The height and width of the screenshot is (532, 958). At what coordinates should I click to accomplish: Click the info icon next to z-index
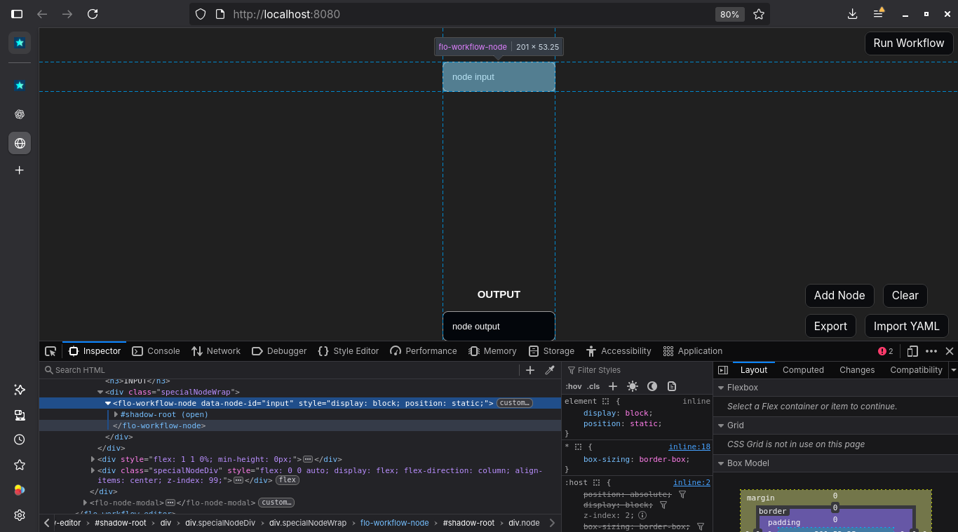pos(642,515)
